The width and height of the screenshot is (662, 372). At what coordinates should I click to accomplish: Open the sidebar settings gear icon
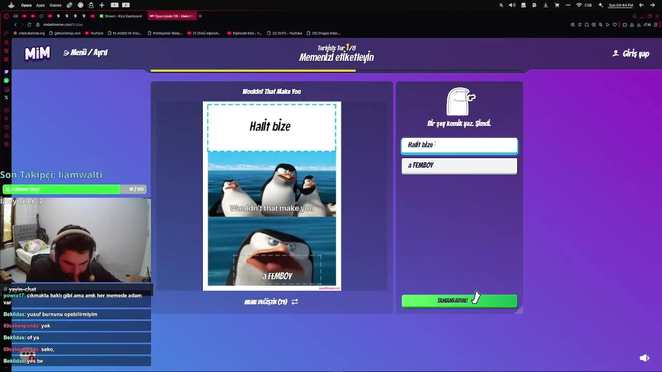click(x=6, y=144)
